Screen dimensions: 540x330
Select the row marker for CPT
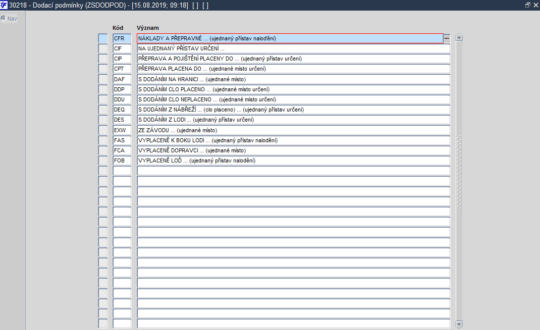point(103,69)
